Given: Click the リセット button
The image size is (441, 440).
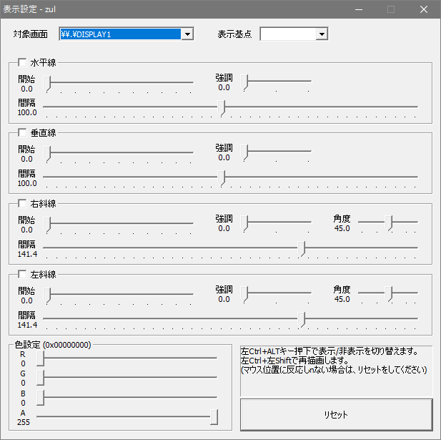Looking at the screenshot, I should click(x=336, y=415).
